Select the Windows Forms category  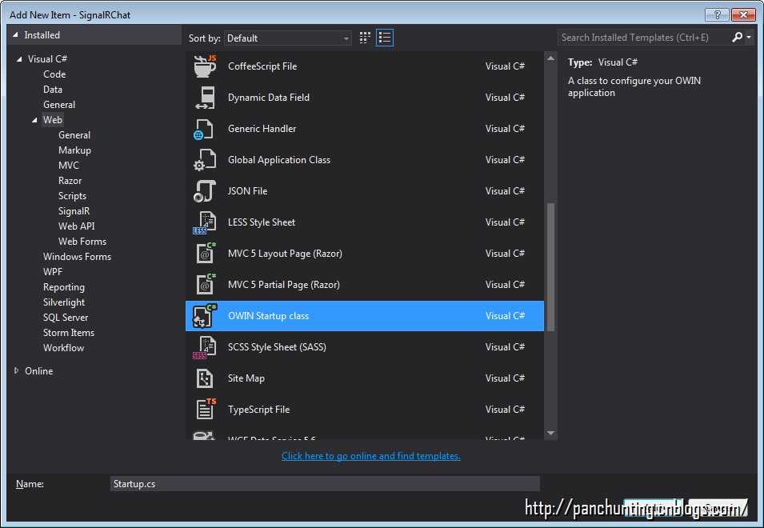77,257
